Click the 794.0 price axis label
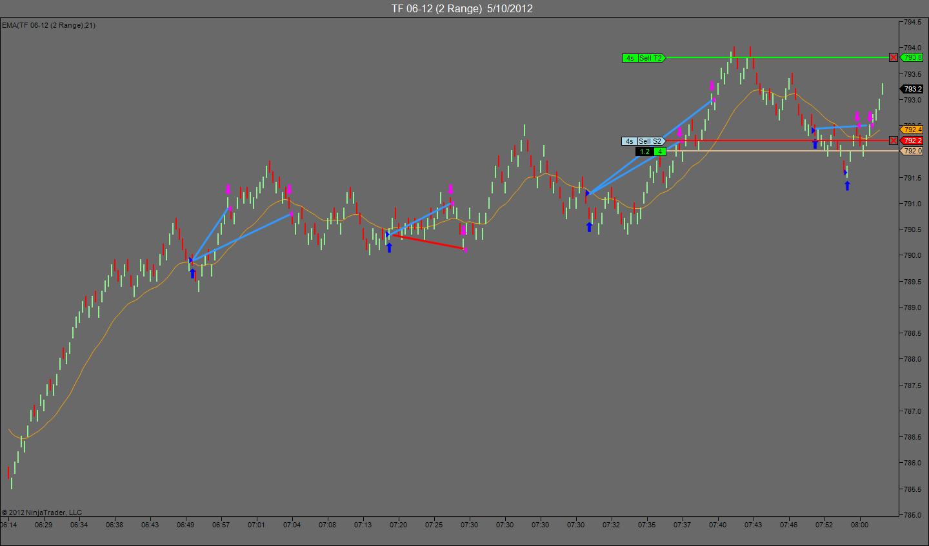The height and width of the screenshot is (546, 929). (912, 48)
